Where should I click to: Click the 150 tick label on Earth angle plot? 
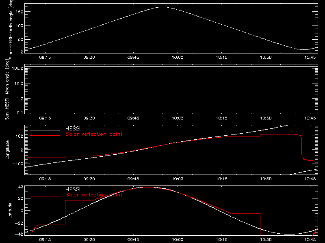19,12
